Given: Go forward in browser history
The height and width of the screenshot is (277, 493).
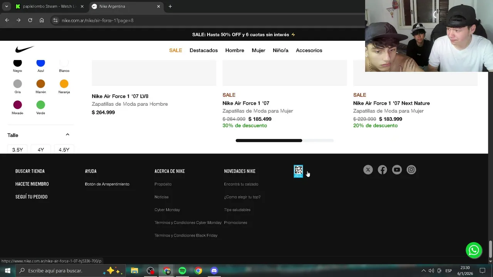Looking at the screenshot, I should (x=18, y=20).
